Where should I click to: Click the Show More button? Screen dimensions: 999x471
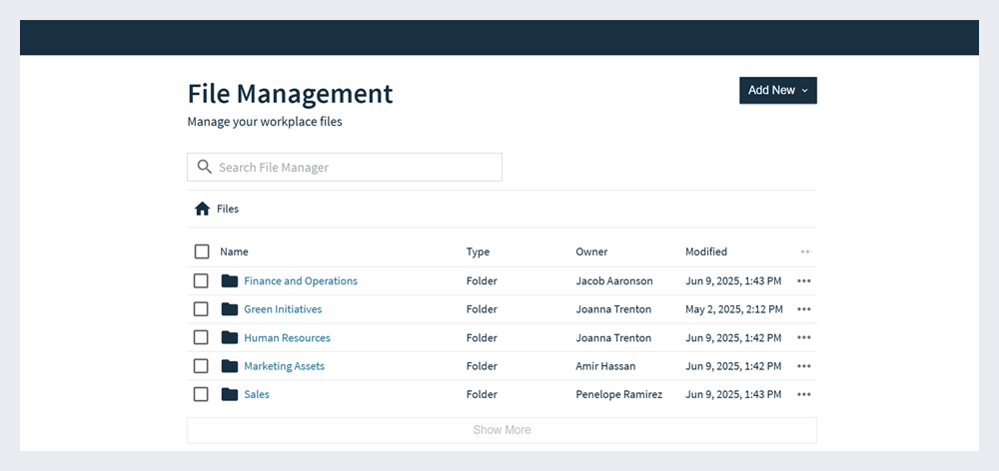501,430
